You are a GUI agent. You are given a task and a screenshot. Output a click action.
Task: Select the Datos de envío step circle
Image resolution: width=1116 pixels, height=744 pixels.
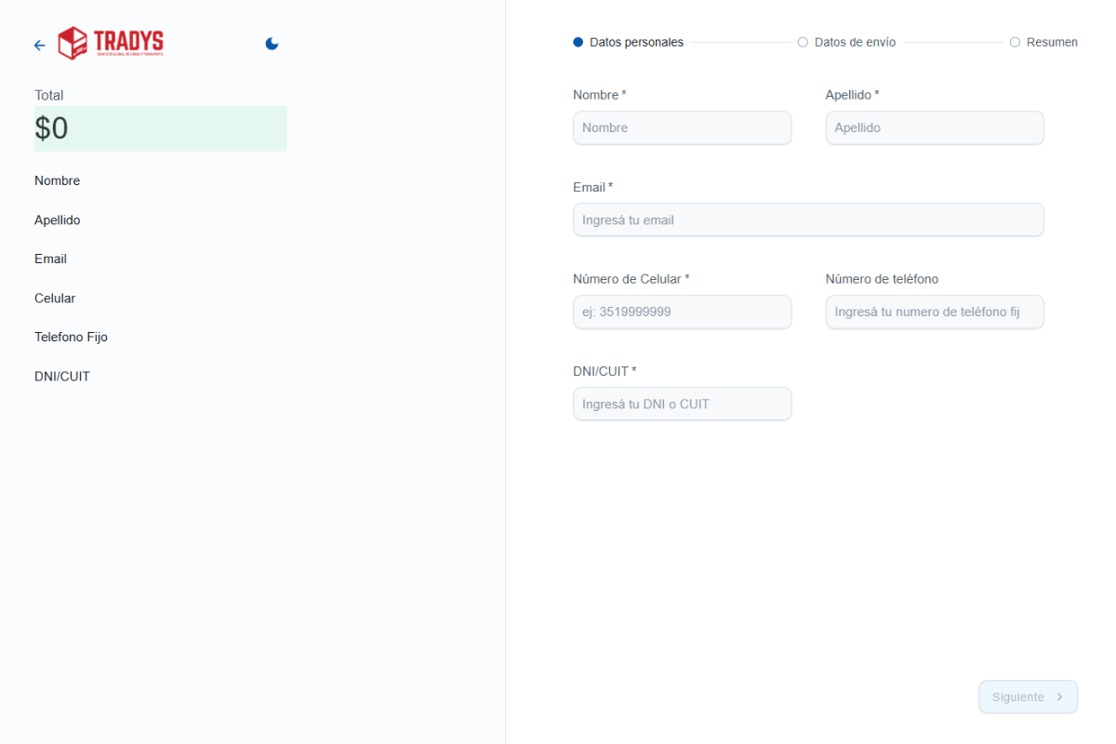point(803,42)
